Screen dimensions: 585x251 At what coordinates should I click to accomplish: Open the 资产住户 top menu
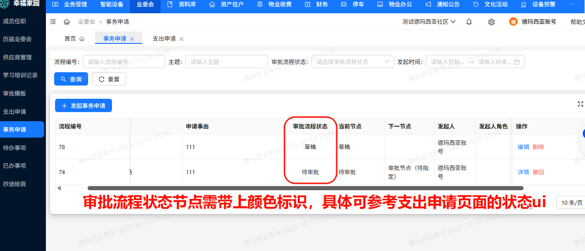click(226, 5)
